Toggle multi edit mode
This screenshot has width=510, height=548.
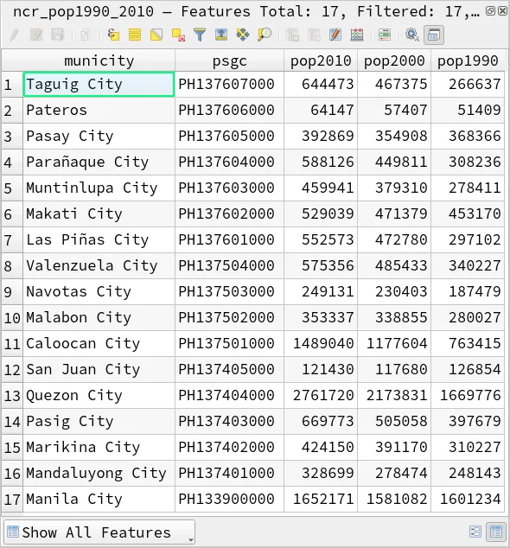[36, 35]
